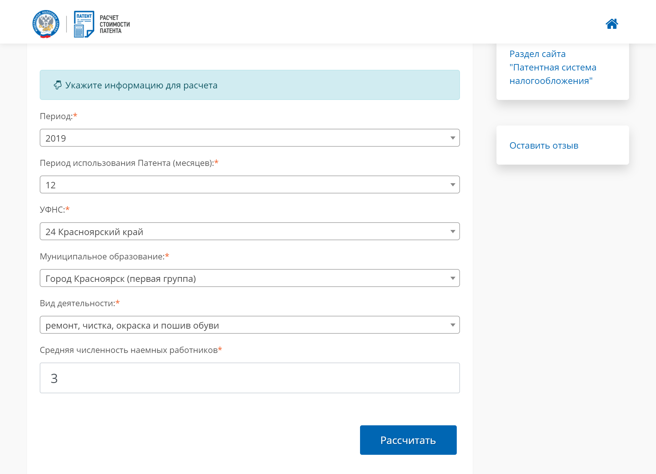The width and height of the screenshot is (656, 474).
Task: Click the Federal Tax Service emblem logo
Action: (x=46, y=24)
